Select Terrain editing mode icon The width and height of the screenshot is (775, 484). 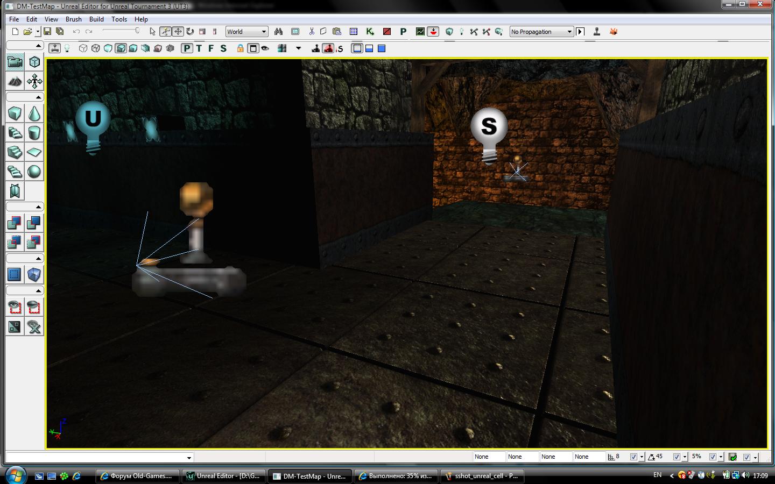15,81
